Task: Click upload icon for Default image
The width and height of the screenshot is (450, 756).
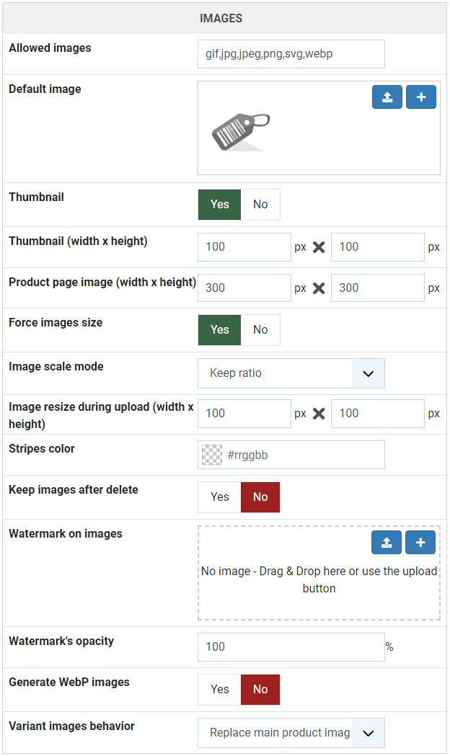Action: (x=387, y=97)
